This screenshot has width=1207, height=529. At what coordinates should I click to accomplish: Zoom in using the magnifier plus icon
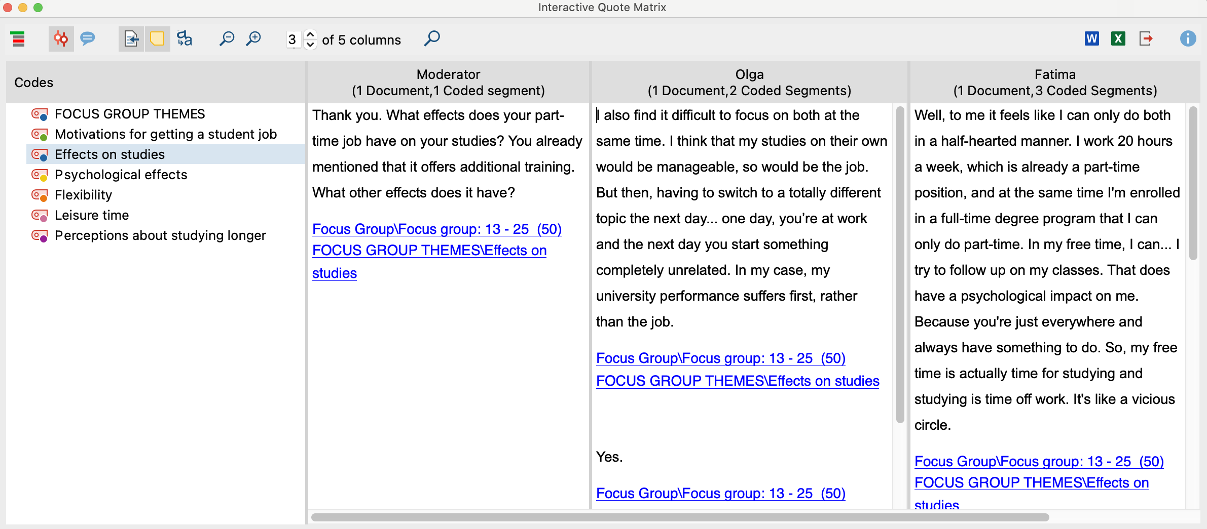tap(254, 38)
